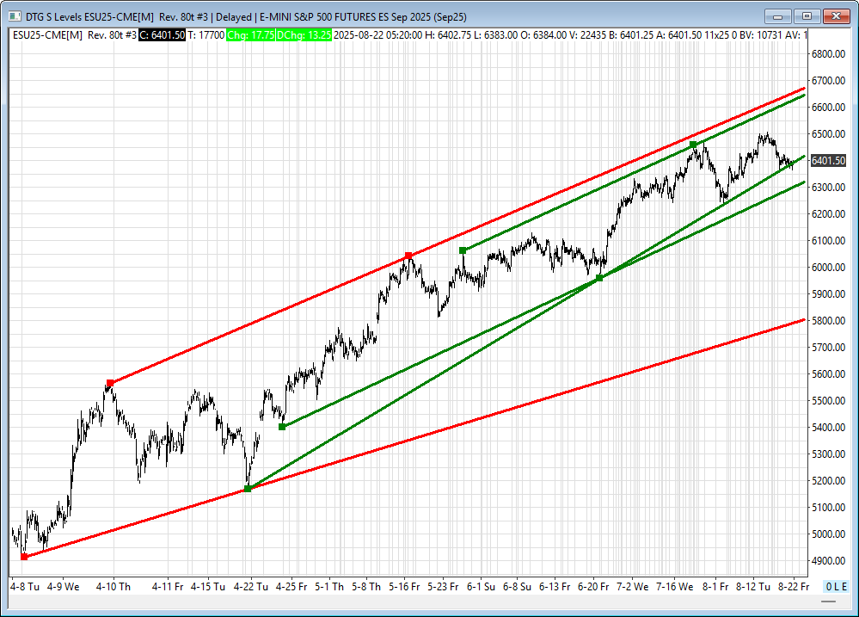Click the BV: 10731 bid volume value
Screen dimensions: 859x617
761,35
